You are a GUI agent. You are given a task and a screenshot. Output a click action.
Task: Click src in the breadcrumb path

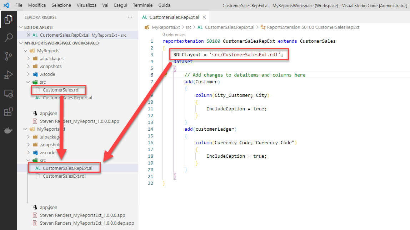click(x=189, y=27)
